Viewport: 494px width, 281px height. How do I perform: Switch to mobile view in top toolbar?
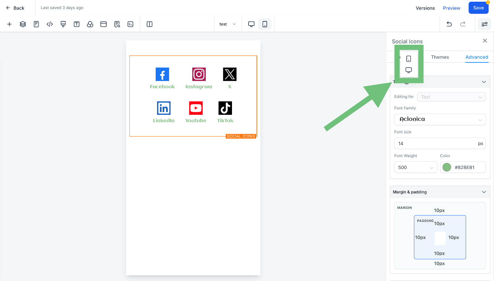click(x=265, y=24)
